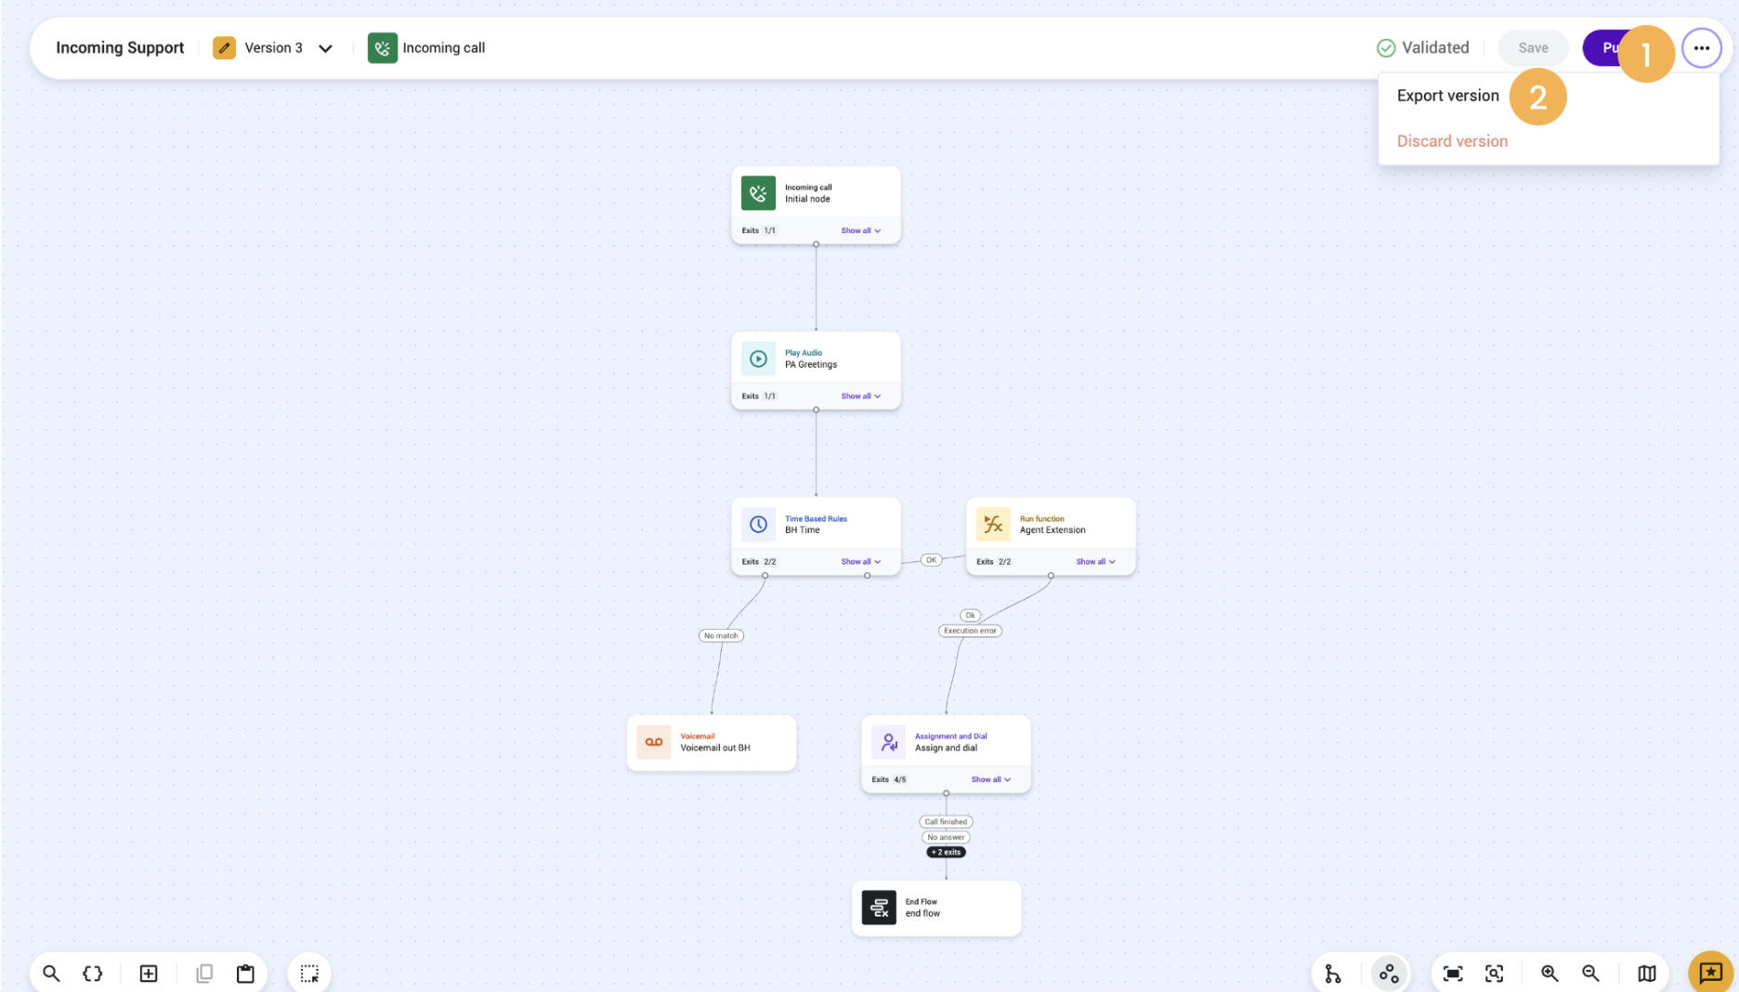The image size is (1739, 992).
Task: Click the Execution error exit label
Action: point(970,631)
